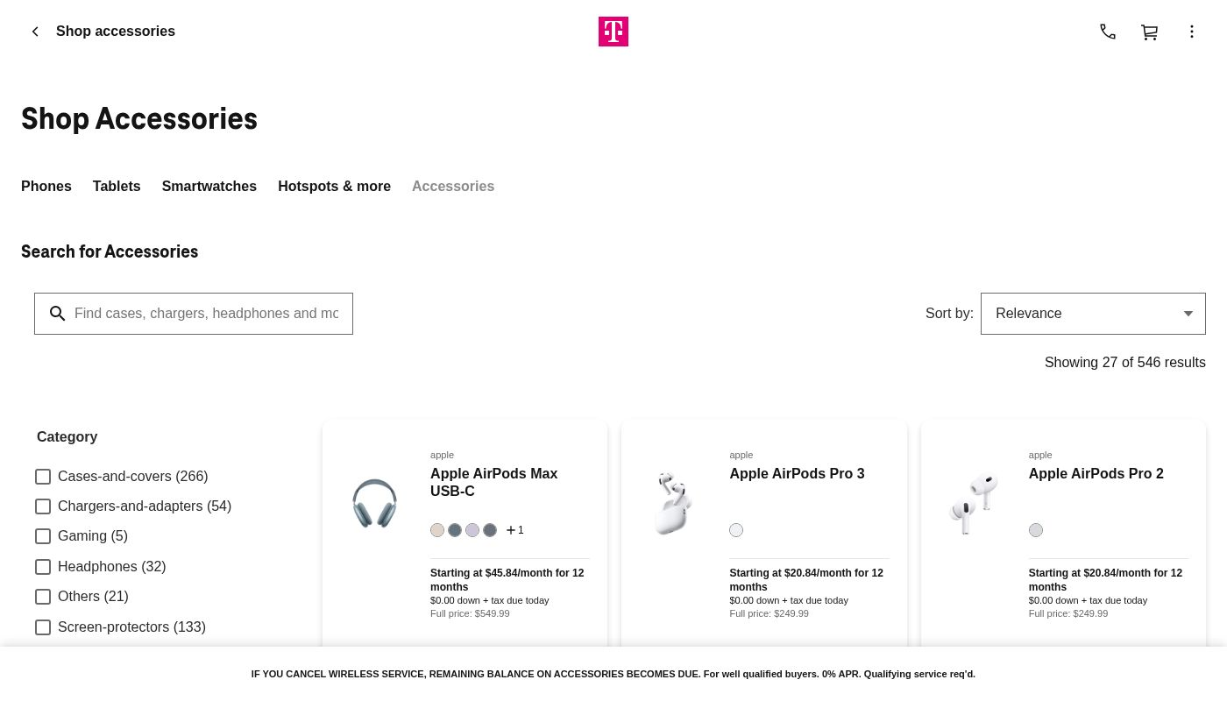Focus the accessories search field
The width and height of the screenshot is (1227, 701).
pyautogui.click(x=206, y=314)
